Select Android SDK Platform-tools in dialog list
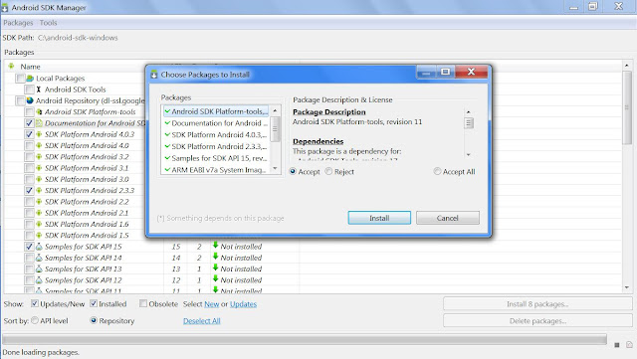 tap(216, 111)
